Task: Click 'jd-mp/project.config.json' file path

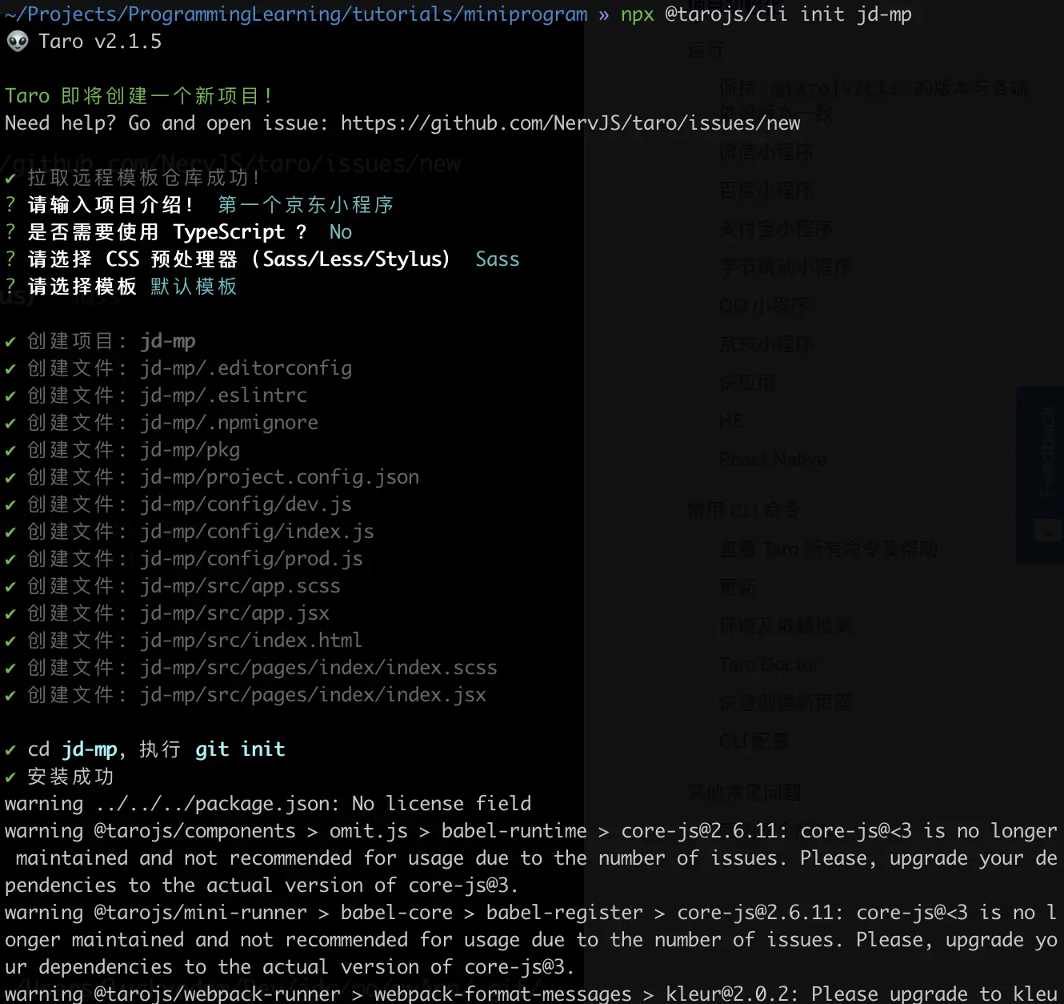Action: [x=280, y=477]
